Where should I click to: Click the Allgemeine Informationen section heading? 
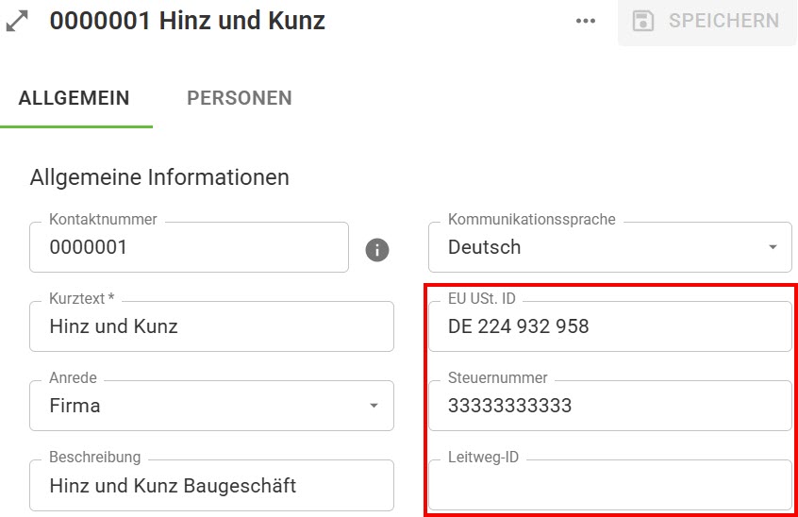tap(159, 177)
